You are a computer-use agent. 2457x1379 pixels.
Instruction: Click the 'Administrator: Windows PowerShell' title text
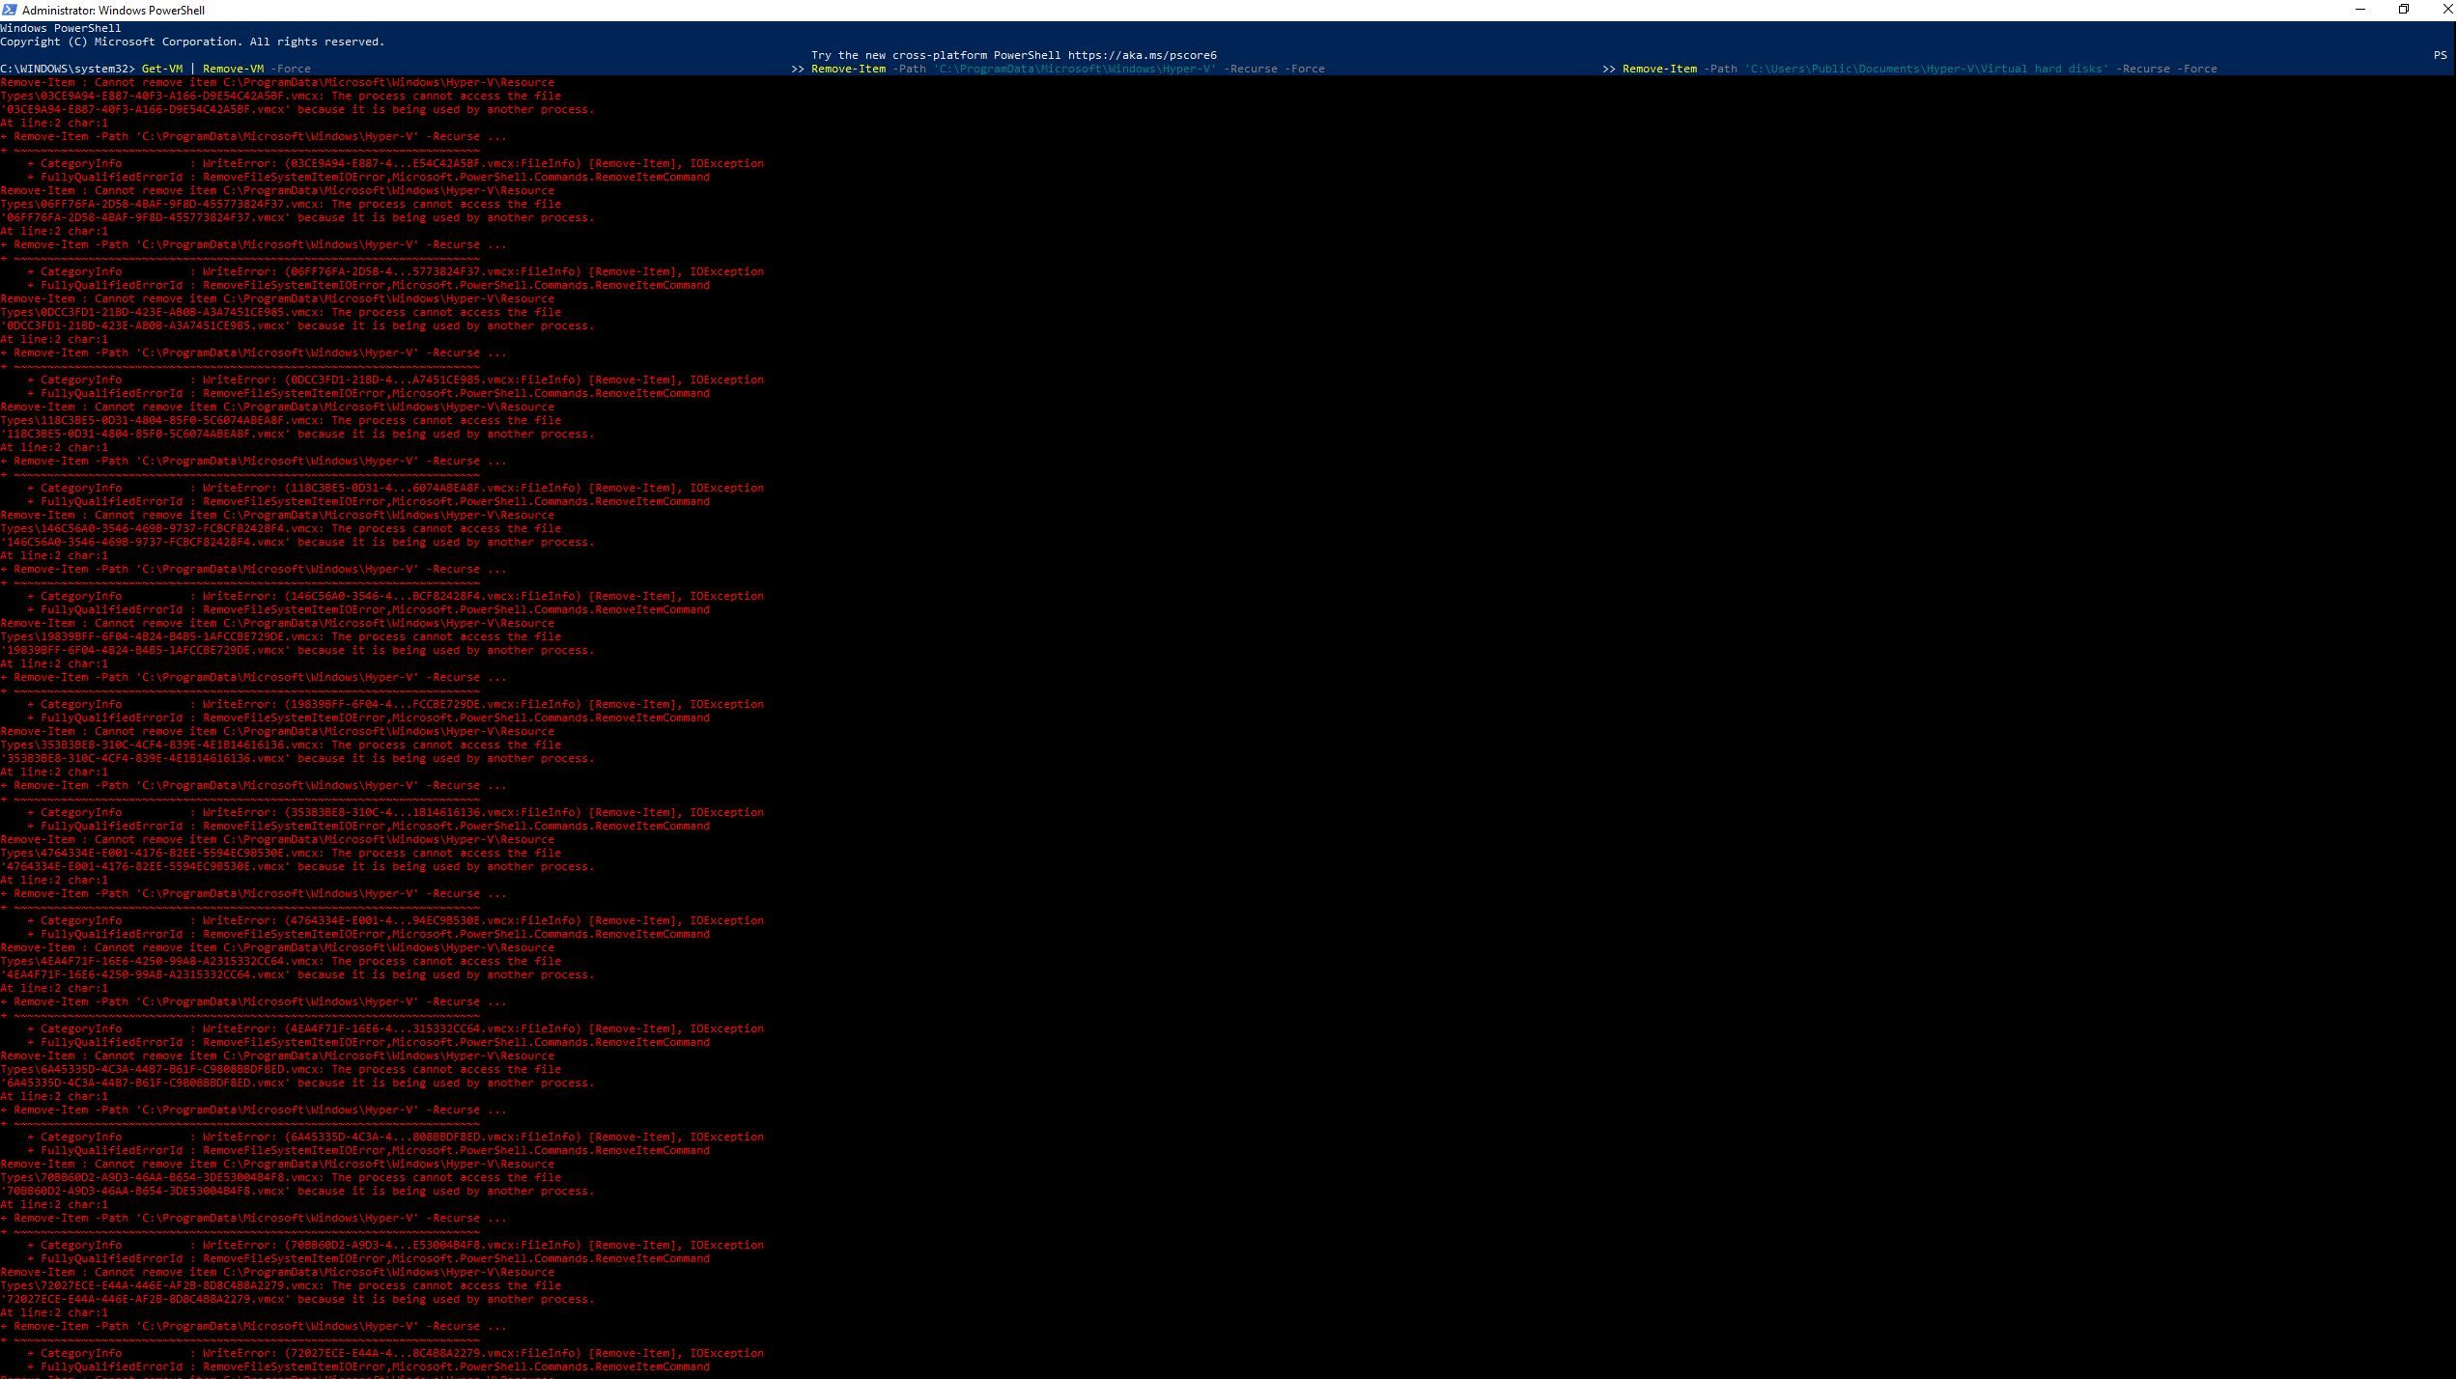click(x=113, y=11)
